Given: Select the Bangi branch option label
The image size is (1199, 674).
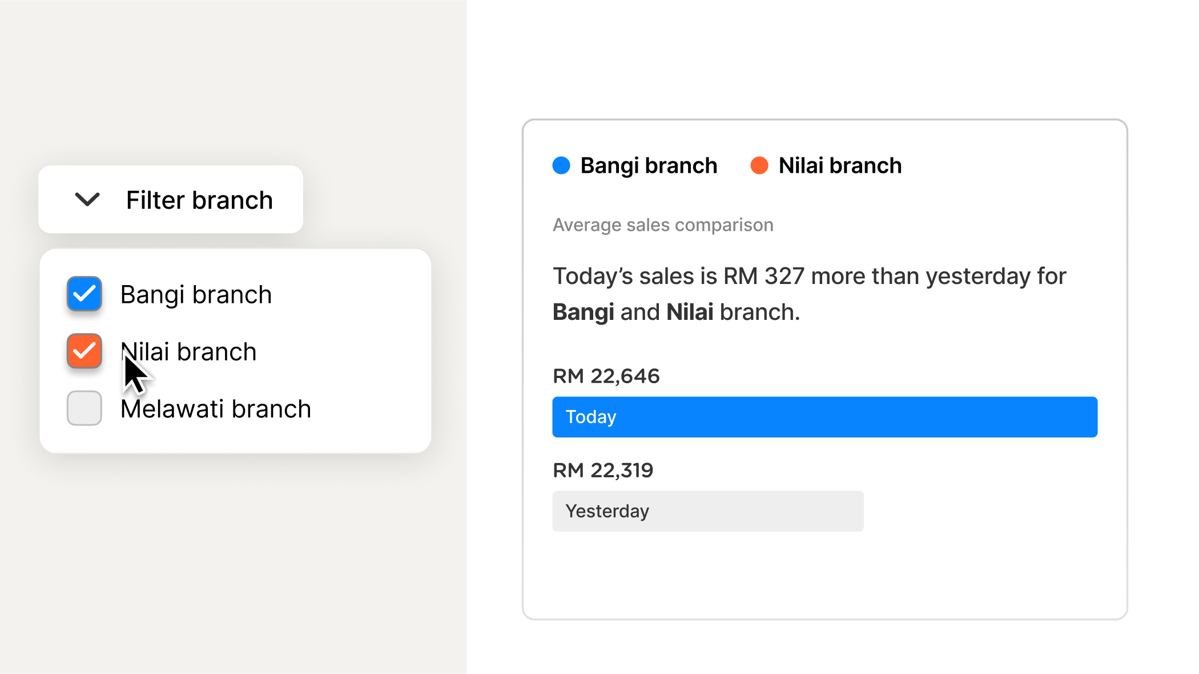Looking at the screenshot, I should (196, 295).
